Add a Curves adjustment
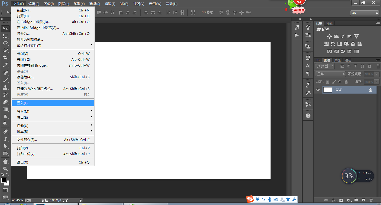Screen dimensions: 381x205 pos(343,36)
